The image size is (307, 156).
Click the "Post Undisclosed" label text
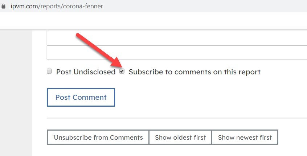click(86, 72)
